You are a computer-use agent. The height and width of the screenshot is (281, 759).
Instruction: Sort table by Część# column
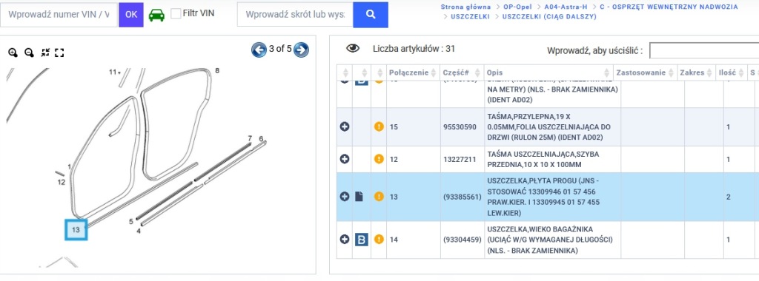[463, 72]
